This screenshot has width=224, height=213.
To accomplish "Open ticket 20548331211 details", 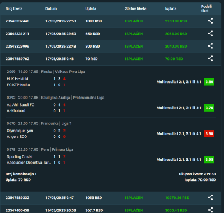I will [x=110, y=34].
